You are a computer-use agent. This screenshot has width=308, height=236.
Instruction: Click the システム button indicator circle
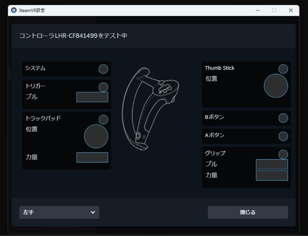click(103, 69)
